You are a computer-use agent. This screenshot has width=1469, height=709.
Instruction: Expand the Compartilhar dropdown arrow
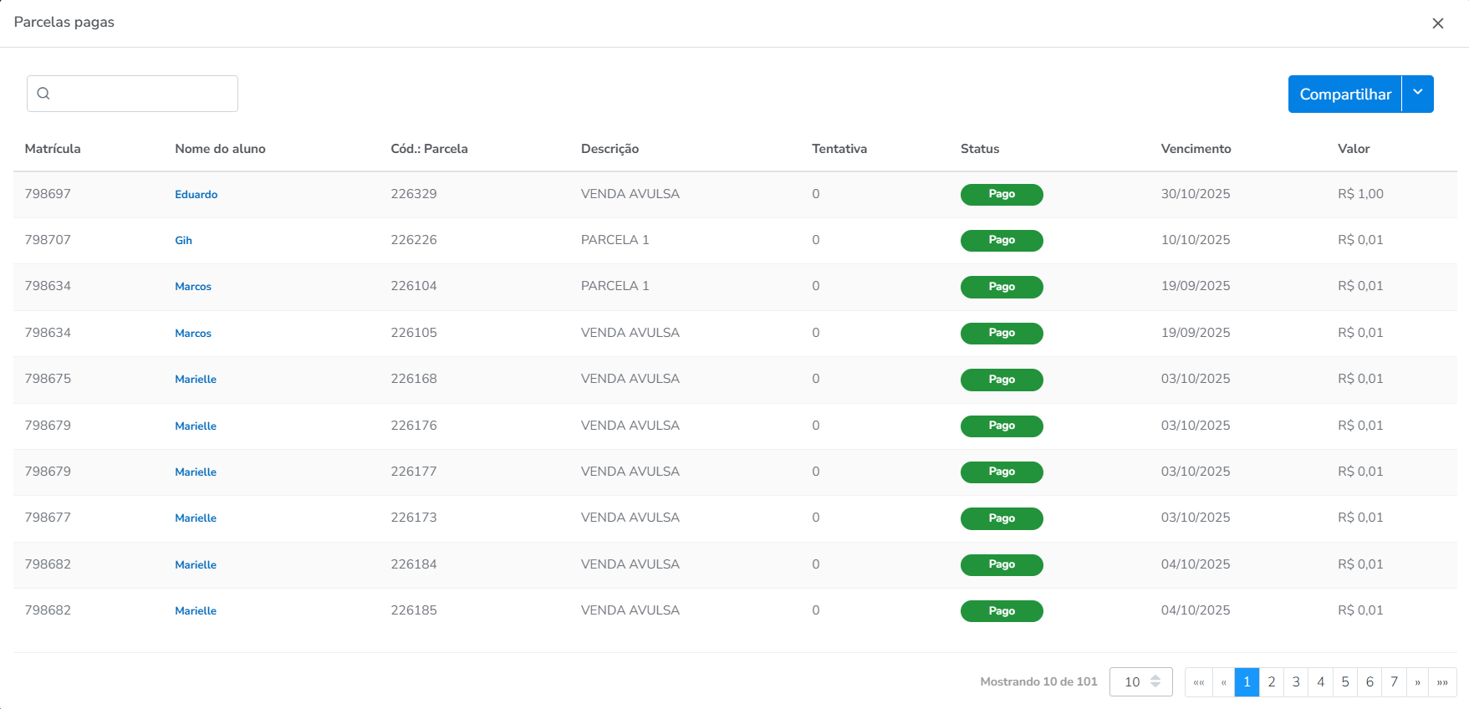(1418, 94)
